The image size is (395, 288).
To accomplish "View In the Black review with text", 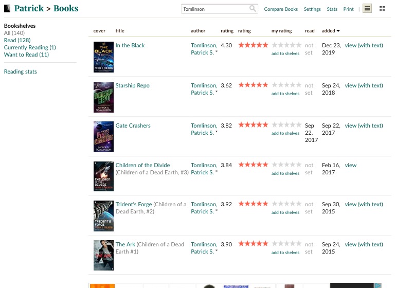I will coord(364,45).
